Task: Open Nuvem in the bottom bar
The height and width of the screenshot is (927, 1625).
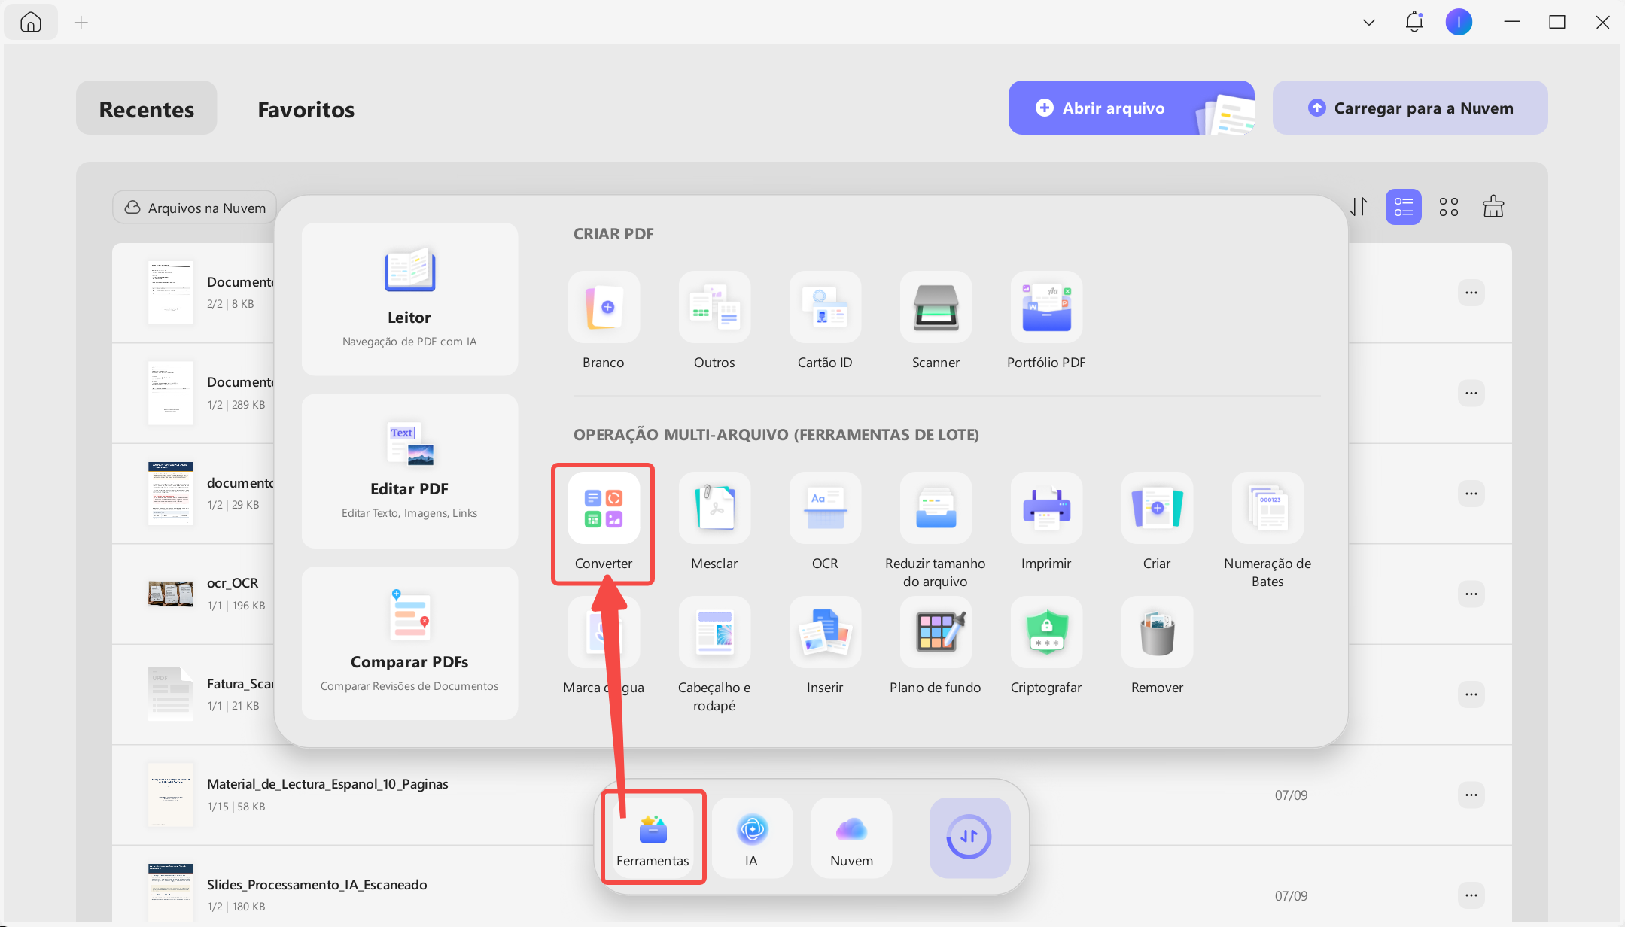Action: [851, 838]
